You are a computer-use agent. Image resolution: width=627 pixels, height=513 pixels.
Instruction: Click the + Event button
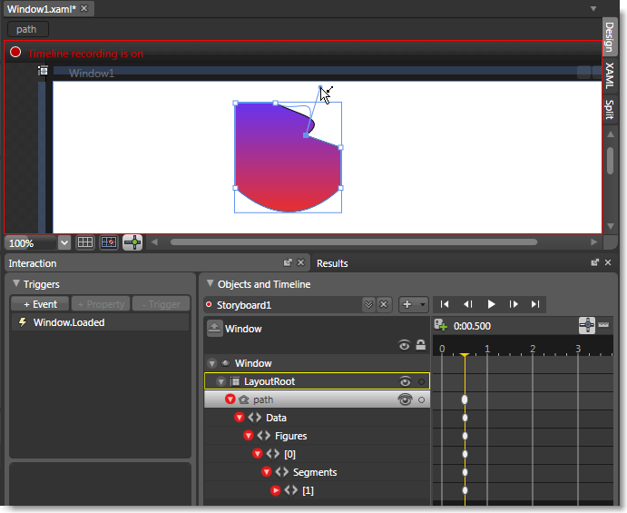pos(40,304)
